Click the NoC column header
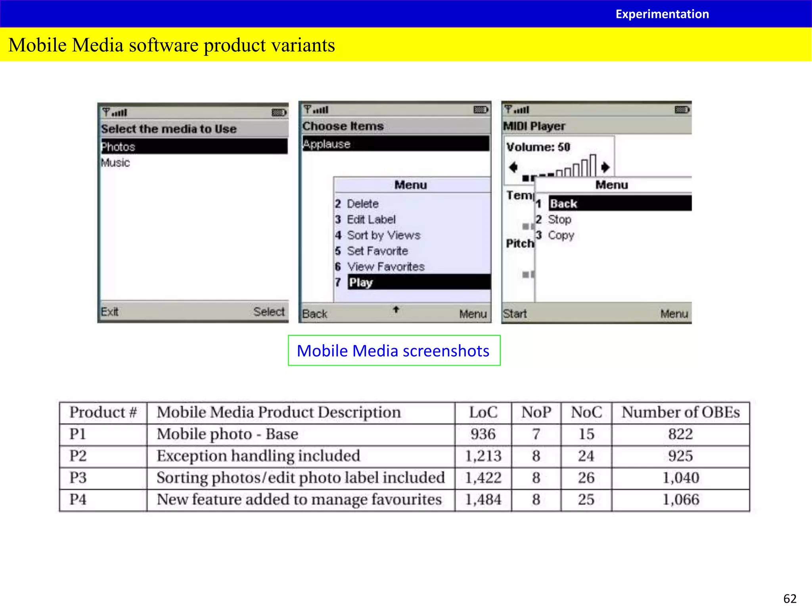Screen dimensions: 812x609 (x=586, y=412)
